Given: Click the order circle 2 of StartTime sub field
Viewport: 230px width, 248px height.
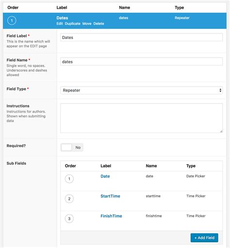Looking at the screenshot, I should coord(69,199).
